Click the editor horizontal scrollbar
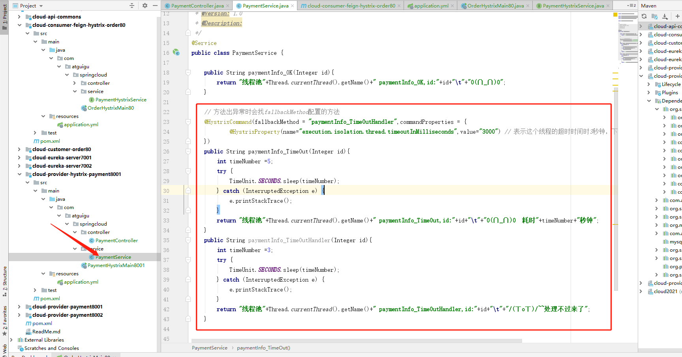The width and height of the screenshot is (682, 357). coord(356,340)
